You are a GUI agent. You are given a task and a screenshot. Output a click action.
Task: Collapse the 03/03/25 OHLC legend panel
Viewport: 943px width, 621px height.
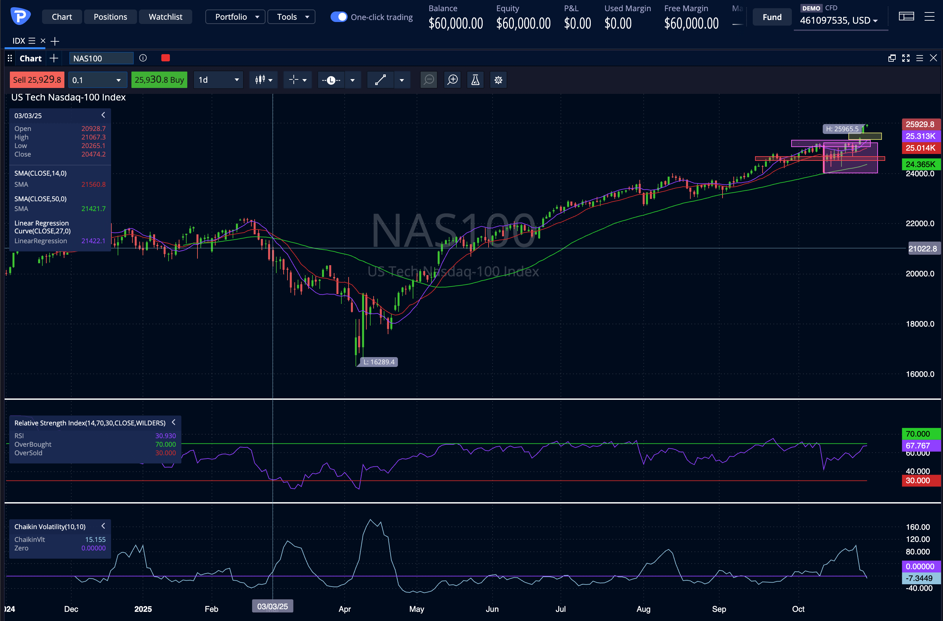(x=103, y=115)
